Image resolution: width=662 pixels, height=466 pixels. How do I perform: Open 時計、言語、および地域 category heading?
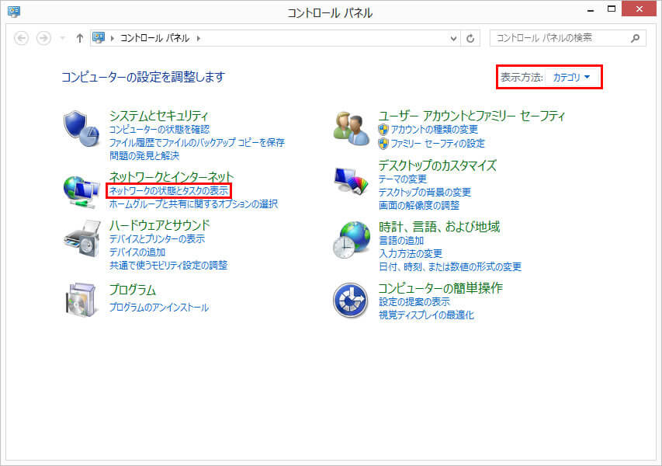(x=439, y=227)
